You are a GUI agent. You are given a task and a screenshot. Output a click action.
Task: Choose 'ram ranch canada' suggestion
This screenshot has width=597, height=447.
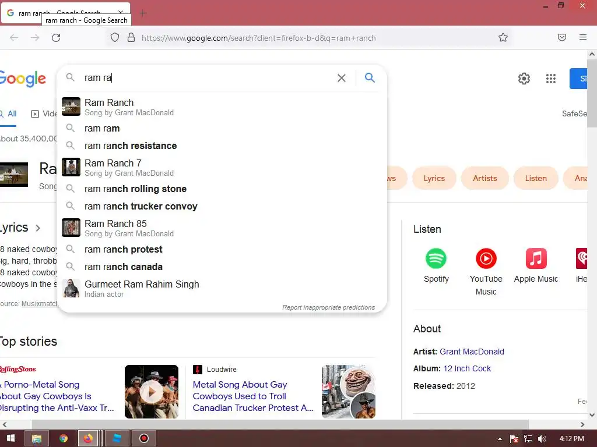coord(222,267)
